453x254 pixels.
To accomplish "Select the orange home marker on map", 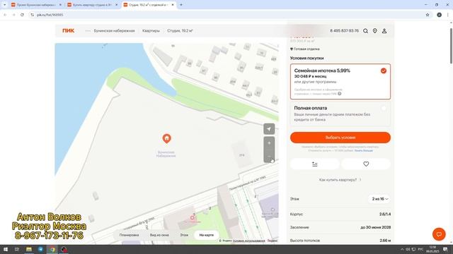I will 166,138.
